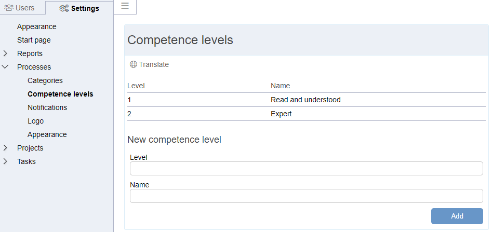Select the Read and understood row
The image size is (492, 232).
point(306,100)
